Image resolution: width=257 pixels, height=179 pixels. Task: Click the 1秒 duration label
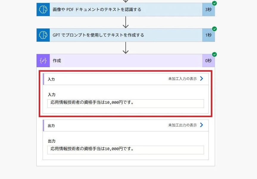click(208, 35)
